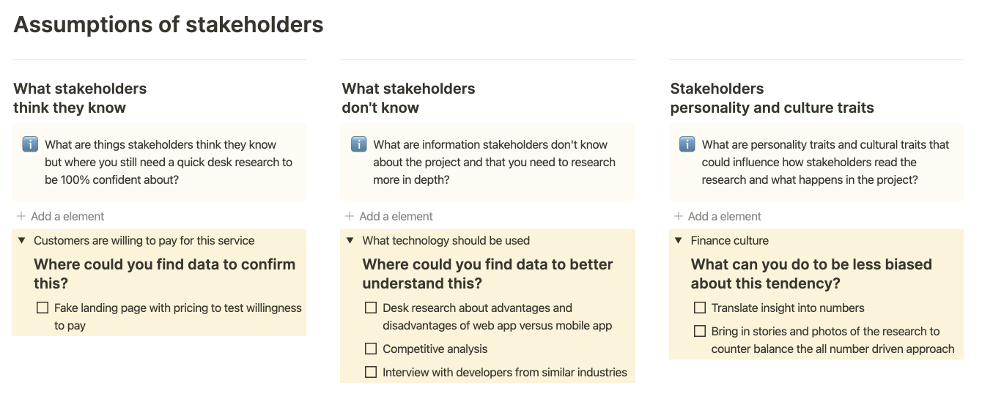Click 'Where could you find data to confirm this?' heading
The image size is (993, 413).
(x=164, y=274)
